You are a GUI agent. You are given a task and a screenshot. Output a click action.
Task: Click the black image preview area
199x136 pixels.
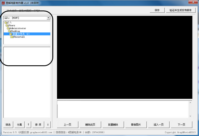pyautogui.click(x=125, y=57)
